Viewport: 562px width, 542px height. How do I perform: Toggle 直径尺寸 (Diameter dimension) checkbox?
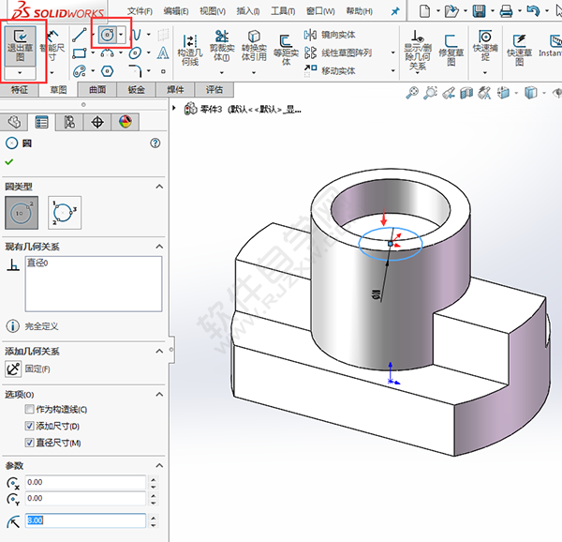(x=29, y=443)
